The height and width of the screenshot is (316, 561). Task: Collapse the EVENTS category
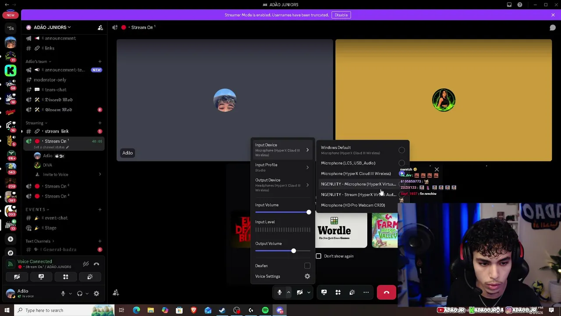point(37,209)
